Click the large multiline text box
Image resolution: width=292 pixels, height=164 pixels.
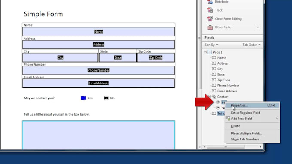tap(98, 135)
